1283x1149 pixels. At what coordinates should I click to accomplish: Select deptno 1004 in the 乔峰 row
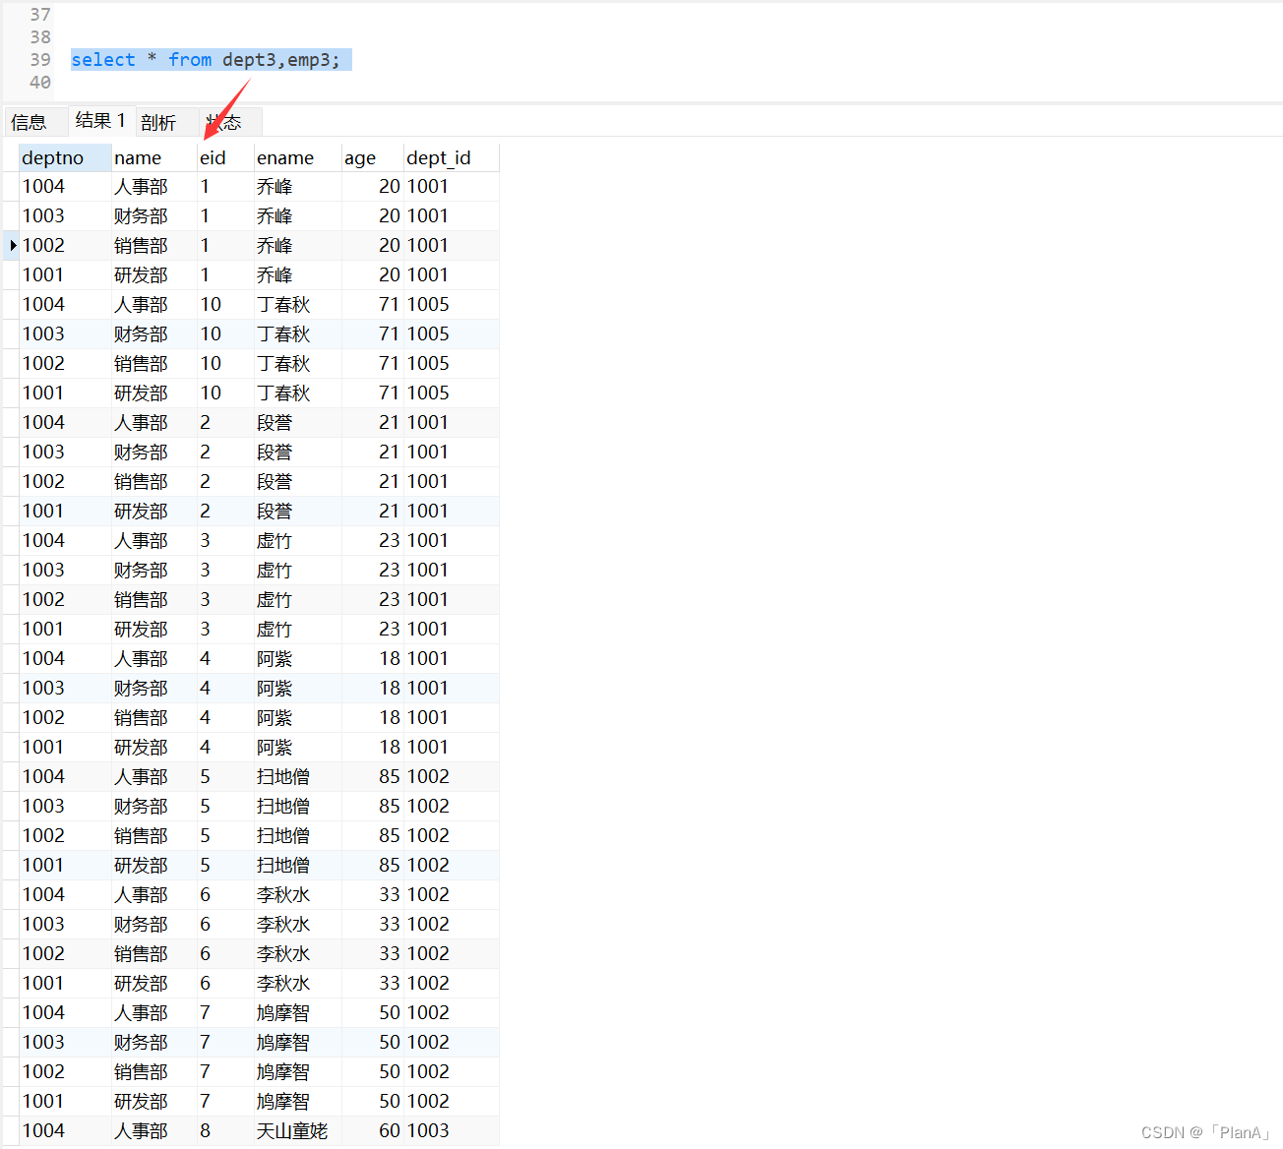pos(65,186)
